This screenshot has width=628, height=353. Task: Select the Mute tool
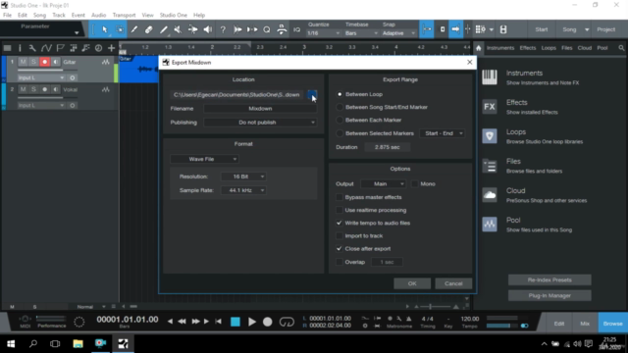pos(178,29)
